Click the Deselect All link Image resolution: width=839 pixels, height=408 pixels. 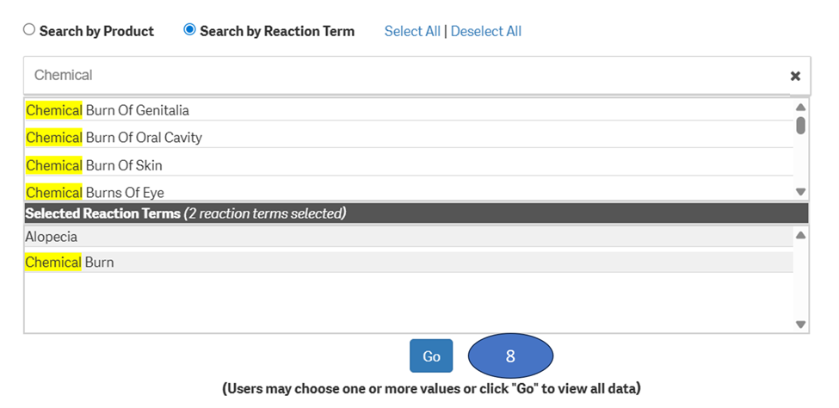point(485,31)
